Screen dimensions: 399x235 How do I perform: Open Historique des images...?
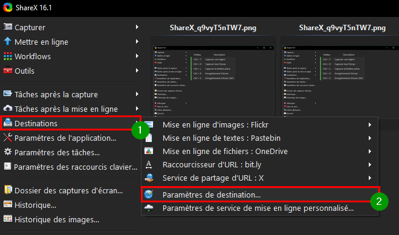tap(71, 219)
